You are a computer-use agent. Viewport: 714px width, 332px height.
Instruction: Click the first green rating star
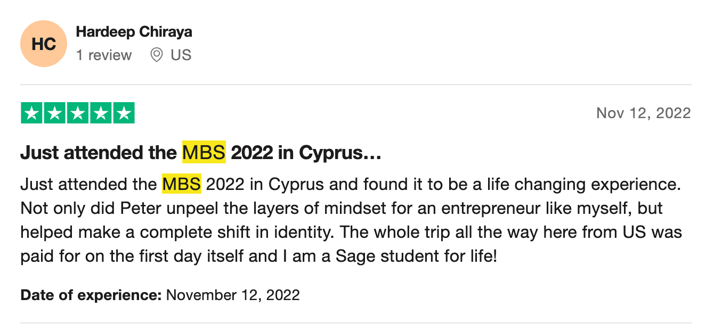pyautogui.click(x=32, y=113)
